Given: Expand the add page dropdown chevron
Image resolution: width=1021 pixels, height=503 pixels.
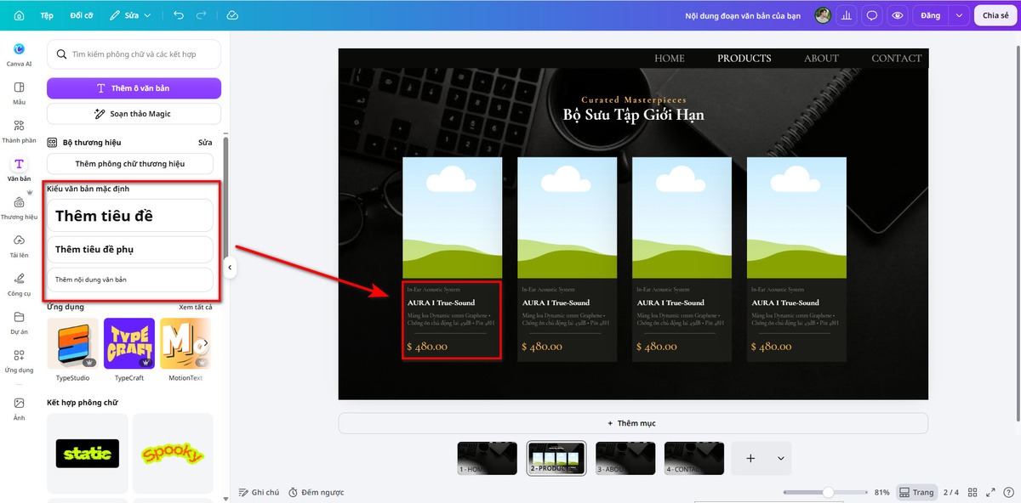Looking at the screenshot, I should click(781, 458).
